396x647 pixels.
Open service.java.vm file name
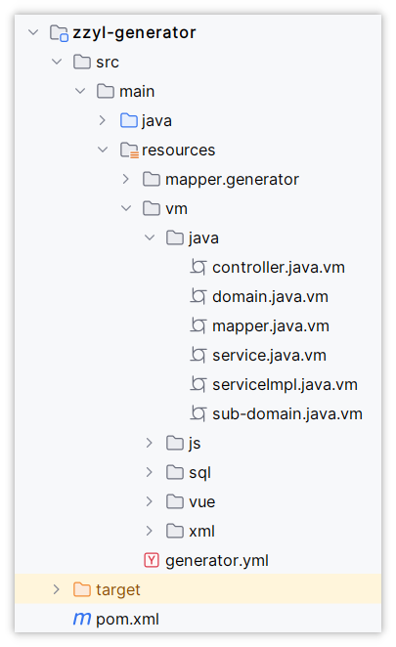tap(269, 356)
